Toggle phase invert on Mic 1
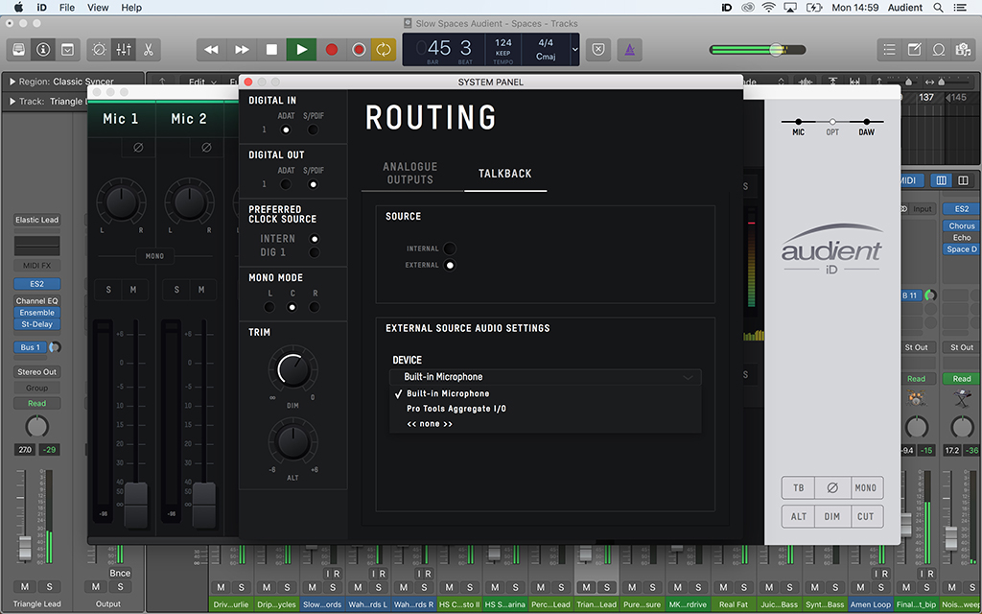Image resolution: width=982 pixels, height=614 pixels. (139, 148)
